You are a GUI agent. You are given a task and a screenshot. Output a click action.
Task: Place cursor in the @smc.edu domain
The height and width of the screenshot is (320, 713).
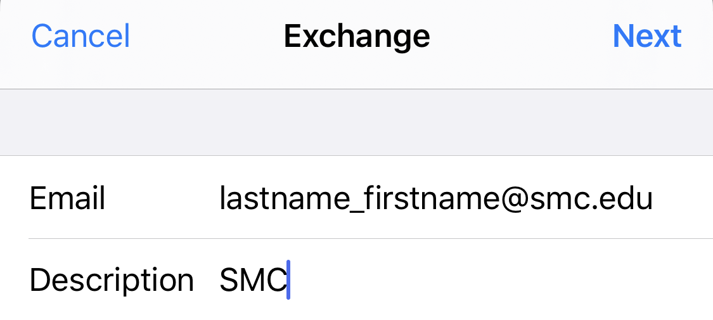pyautogui.click(x=570, y=199)
